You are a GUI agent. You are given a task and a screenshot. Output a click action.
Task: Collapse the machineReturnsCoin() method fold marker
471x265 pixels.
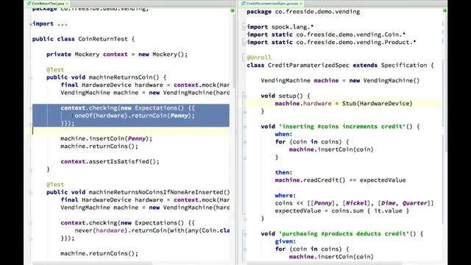31,78
